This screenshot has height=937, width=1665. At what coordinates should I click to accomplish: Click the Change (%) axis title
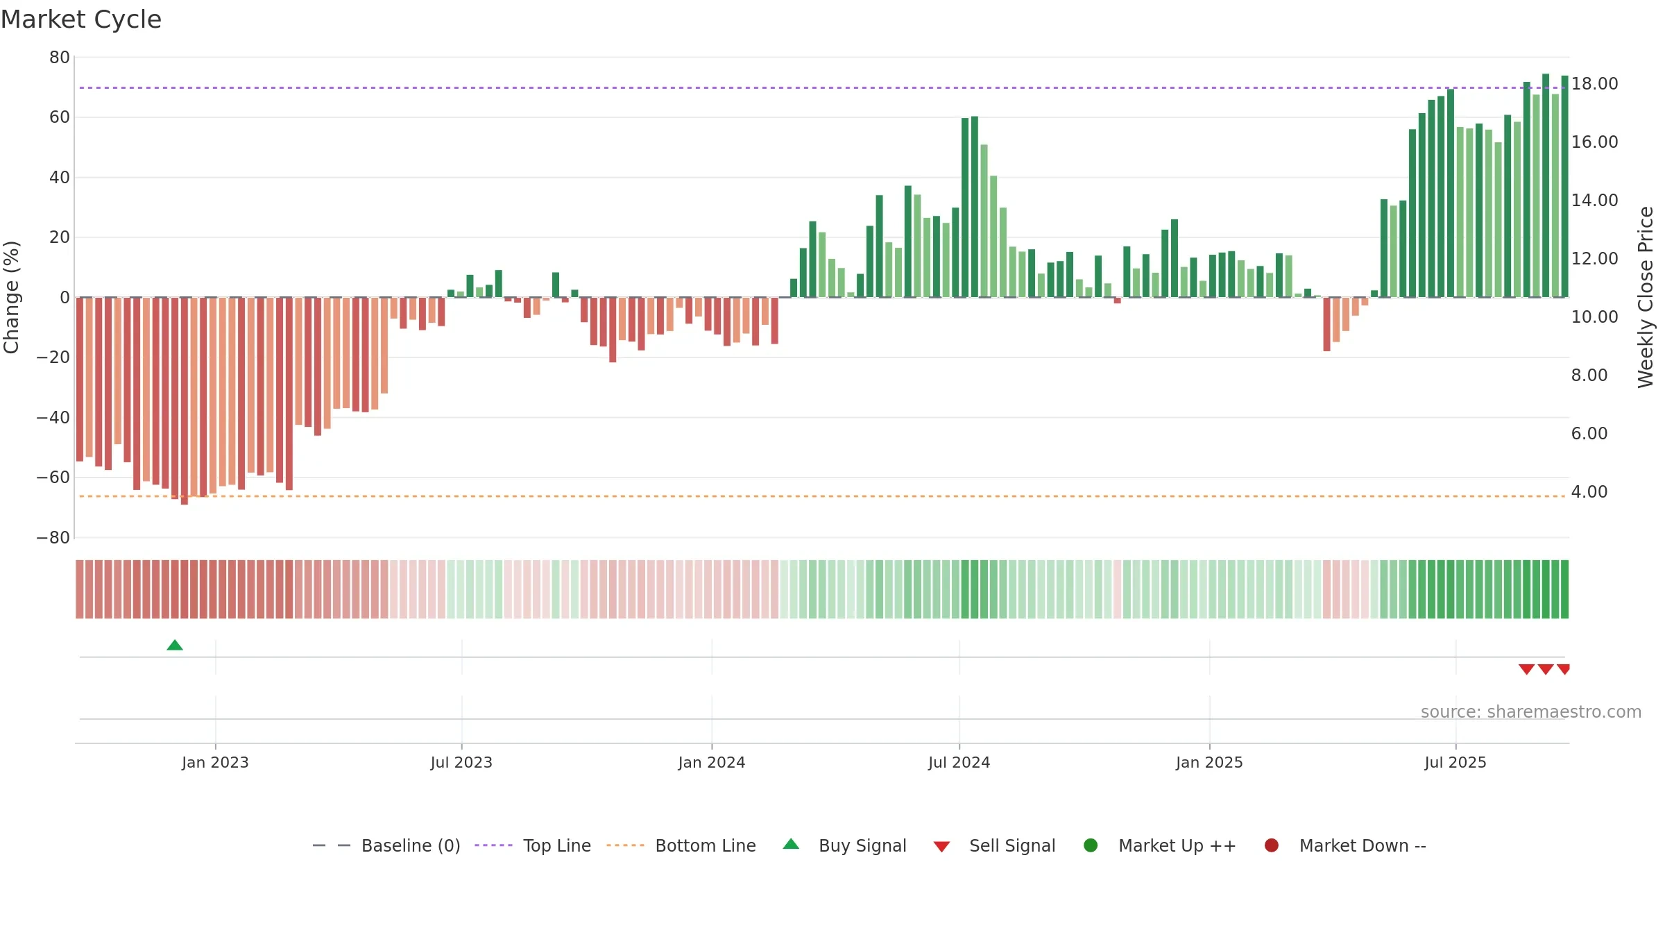[x=11, y=297]
